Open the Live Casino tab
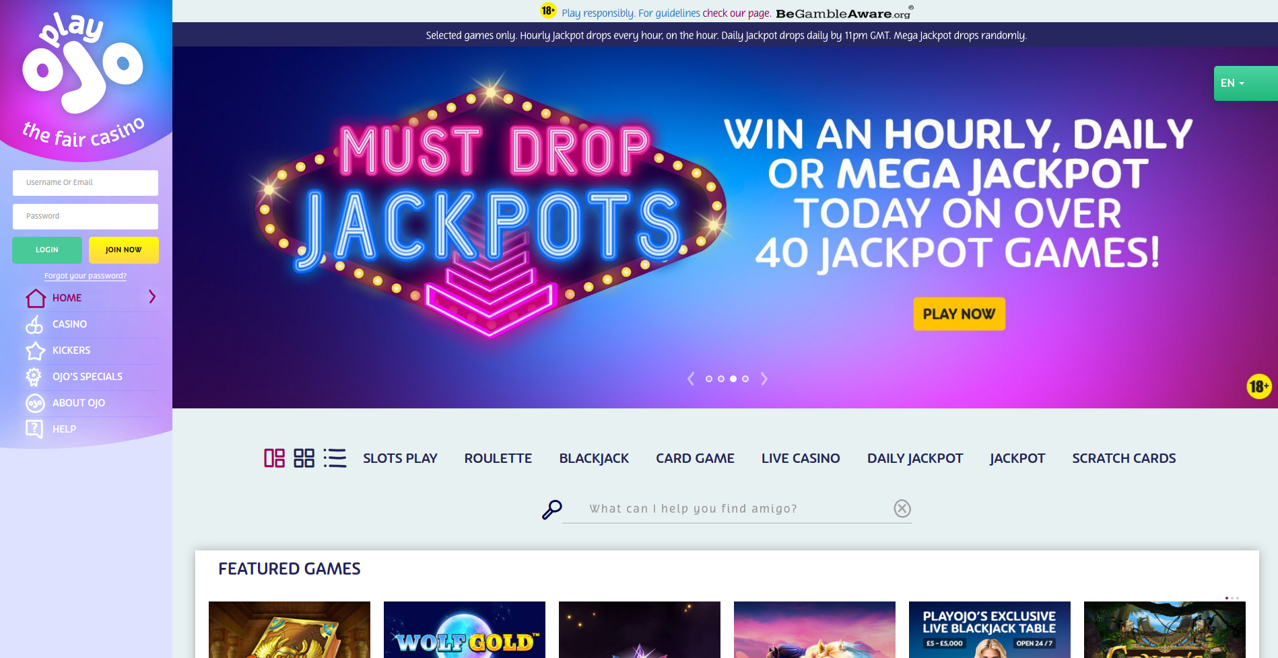The image size is (1278, 658). point(801,458)
